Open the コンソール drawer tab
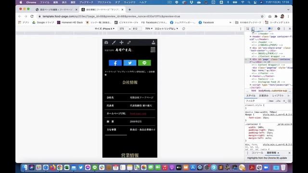Screen dimensions: 308x173 pyautogui.click(x=257, y=153)
